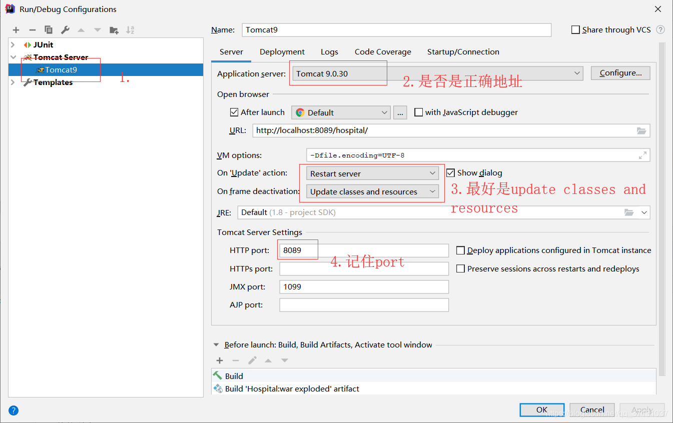Select Build 'Hospital:war exploded' artifact row

(x=433, y=388)
